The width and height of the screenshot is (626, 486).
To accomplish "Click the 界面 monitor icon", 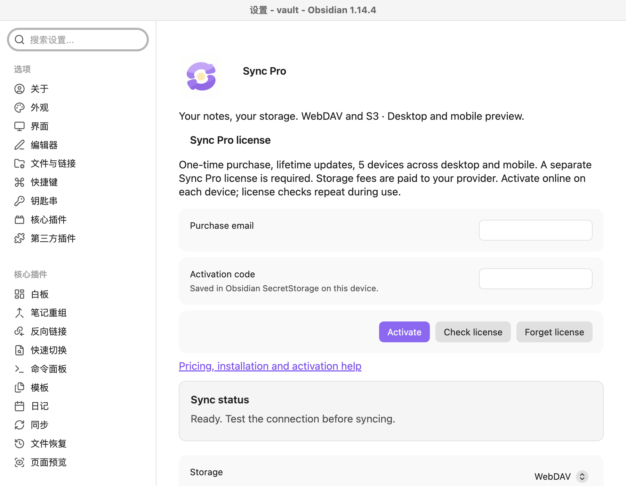I will click(19, 126).
